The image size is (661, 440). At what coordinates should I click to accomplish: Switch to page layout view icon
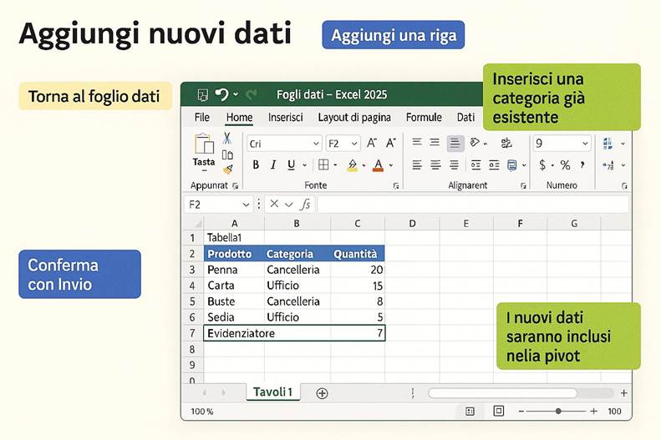[498, 411]
